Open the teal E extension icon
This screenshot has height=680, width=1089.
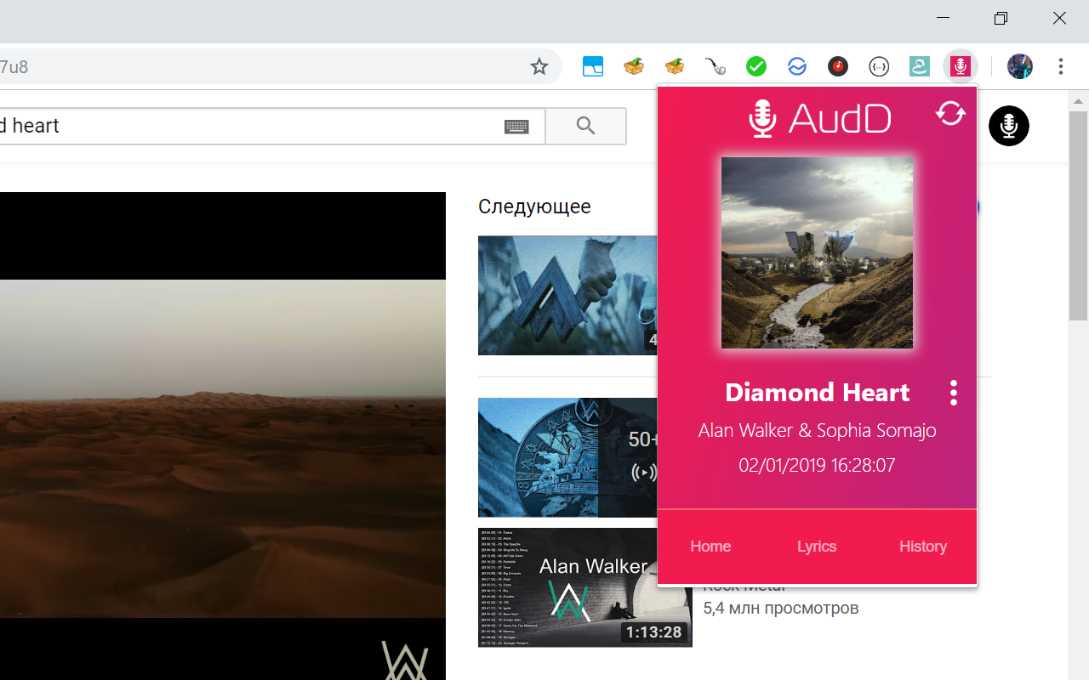(x=919, y=66)
